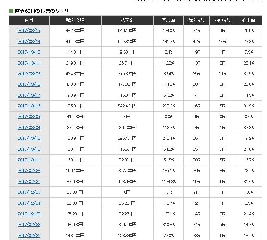Open the 2017/03/13 date link
Screen dimensions: 267x240
click(x=29, y=52)
